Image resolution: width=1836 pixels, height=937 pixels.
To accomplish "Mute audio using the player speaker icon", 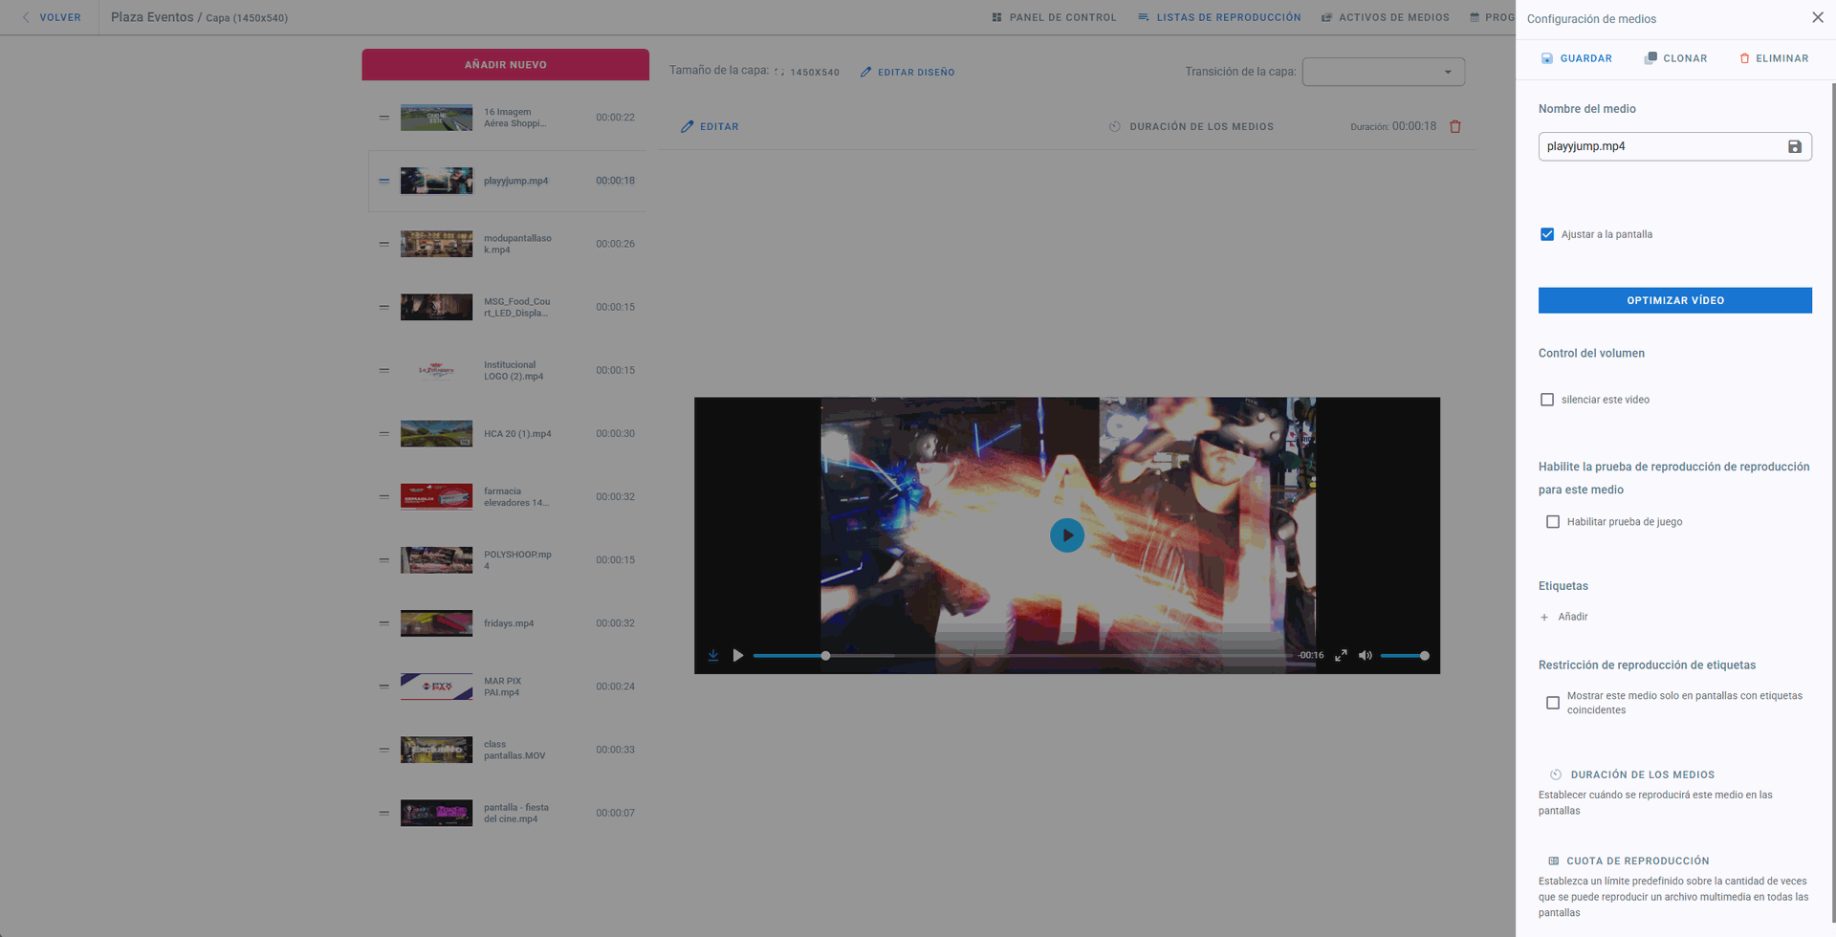I will pyautogui.click(x=1365, y=655).
